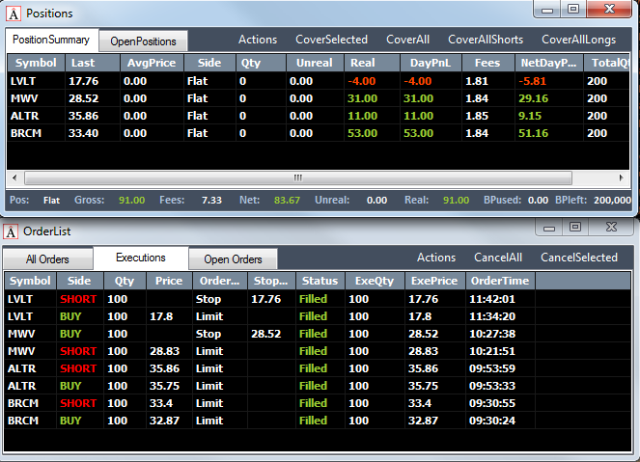Open the Actions menu in OrderList

(x=436, y=258)
